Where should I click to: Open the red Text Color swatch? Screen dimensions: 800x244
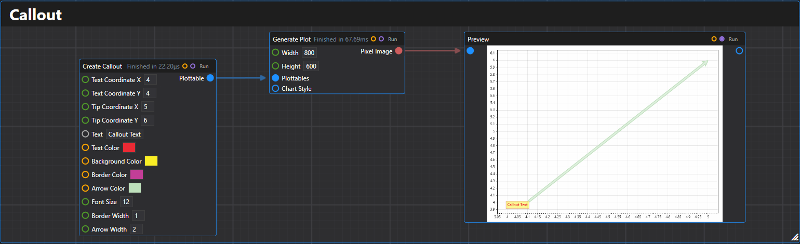tap(129, 148)
